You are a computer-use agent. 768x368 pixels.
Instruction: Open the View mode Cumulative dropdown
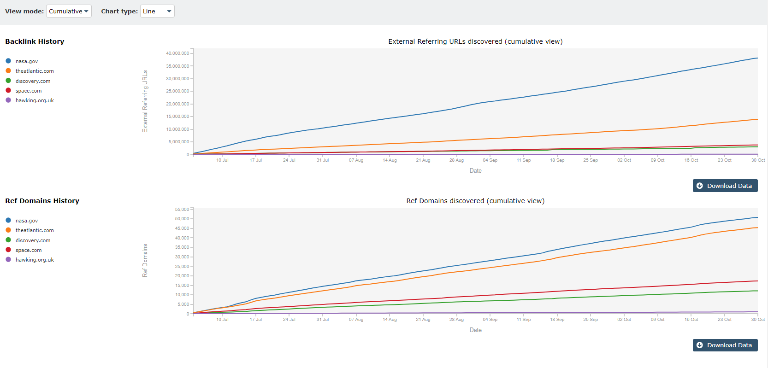tap(69, 11)
